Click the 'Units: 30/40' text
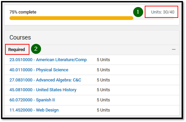The image size is (186, 122). [x=163, y=12]
